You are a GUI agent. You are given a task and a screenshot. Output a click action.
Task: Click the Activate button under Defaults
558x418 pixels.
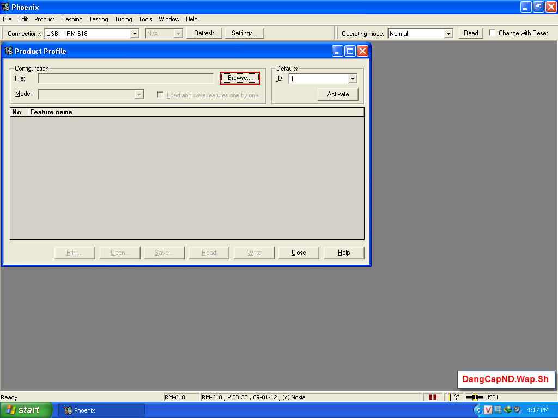(x=338, y=94)
